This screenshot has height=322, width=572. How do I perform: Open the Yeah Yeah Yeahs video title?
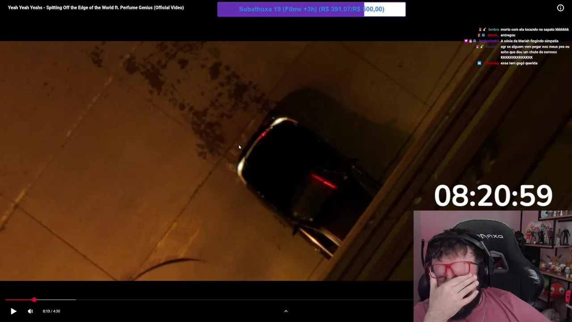click(x=96, y=8)
